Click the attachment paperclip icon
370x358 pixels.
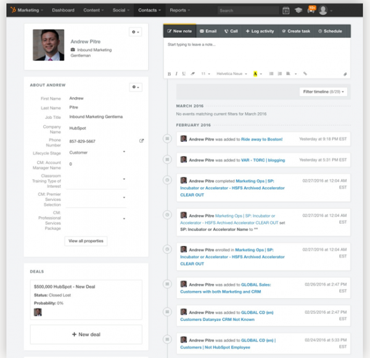(x=345, y=74)
